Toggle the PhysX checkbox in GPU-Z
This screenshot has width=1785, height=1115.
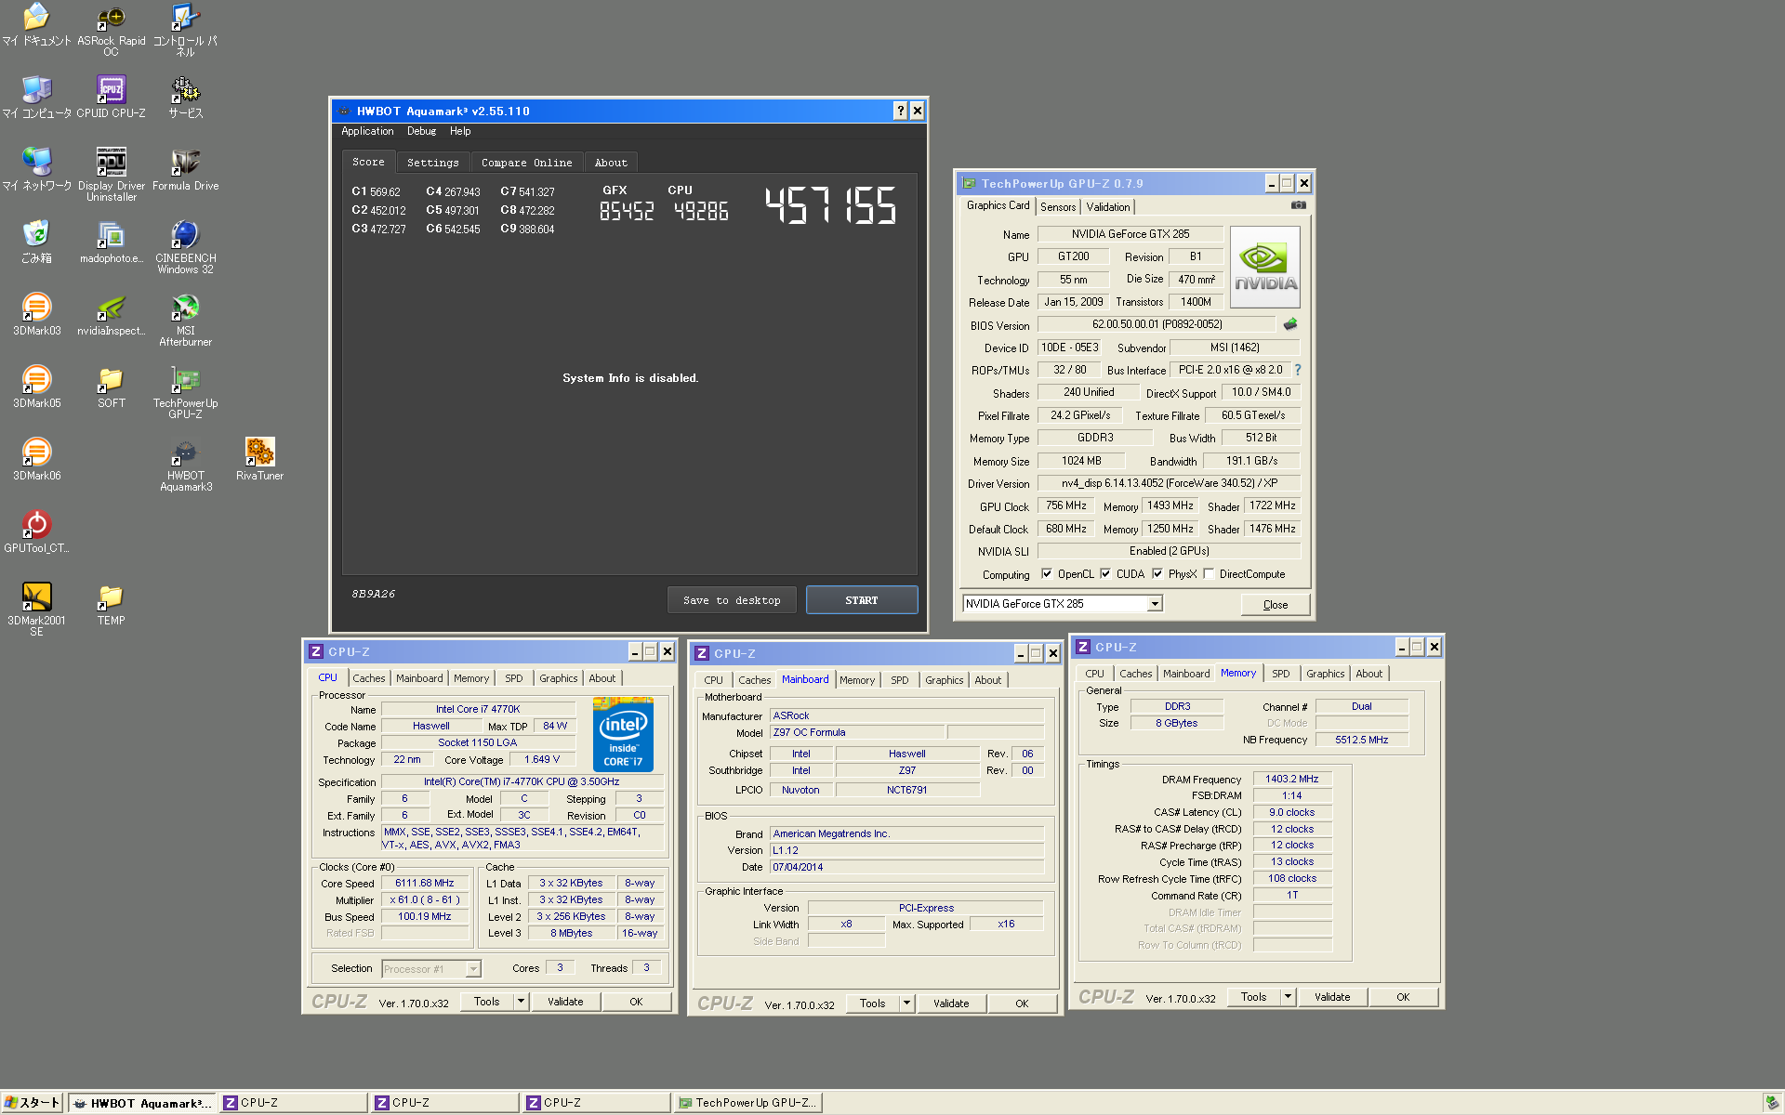(1157, 574)
